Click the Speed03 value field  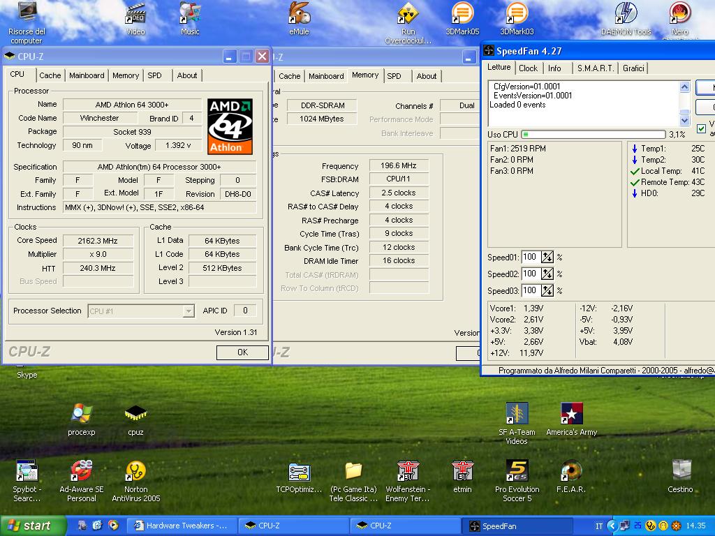531,290
